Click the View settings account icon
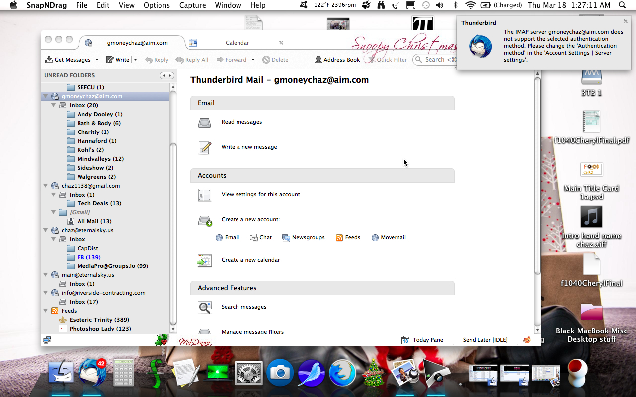 tap(205, 195)
